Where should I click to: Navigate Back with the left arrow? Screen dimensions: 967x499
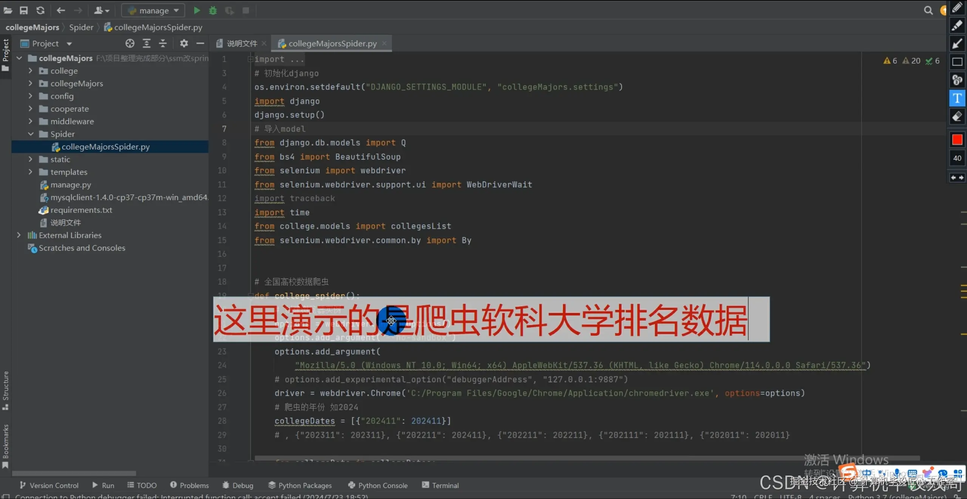pos(61,11)
